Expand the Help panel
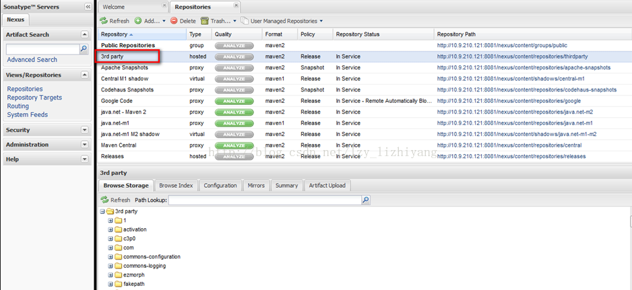This screenshot has height=290, width=632. point(84,159)
